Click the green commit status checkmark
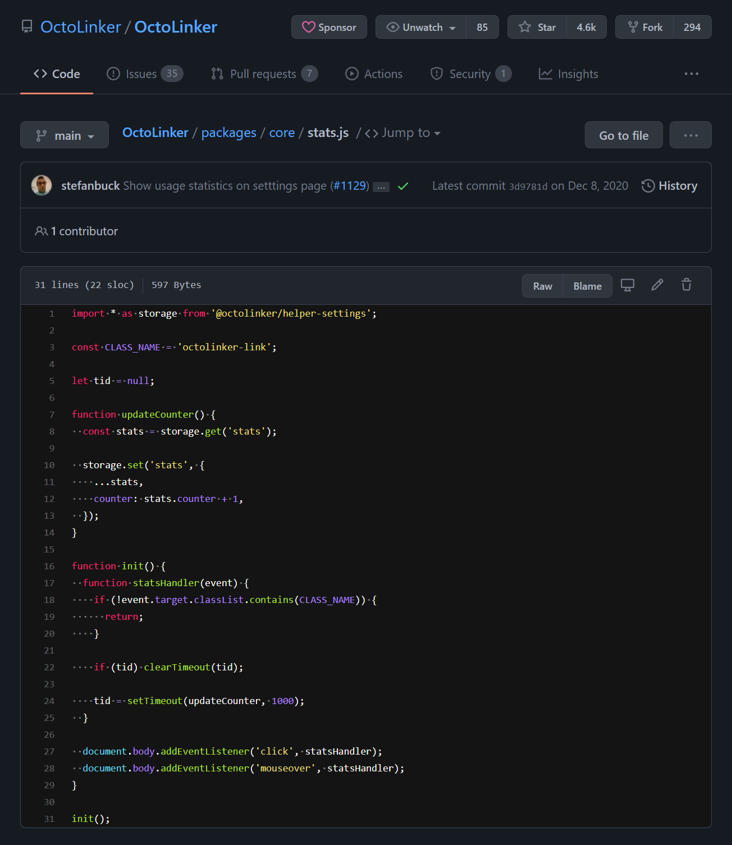The width and height of the screenshot is (732, 845). point(403,186)
